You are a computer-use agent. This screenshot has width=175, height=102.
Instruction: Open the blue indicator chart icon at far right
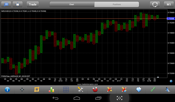[x=168, y=89]
